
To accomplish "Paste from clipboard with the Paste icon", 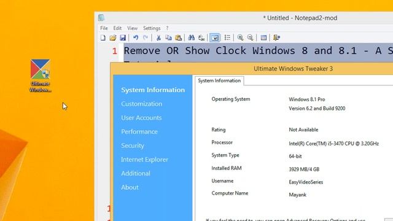I will pos(178,38).
